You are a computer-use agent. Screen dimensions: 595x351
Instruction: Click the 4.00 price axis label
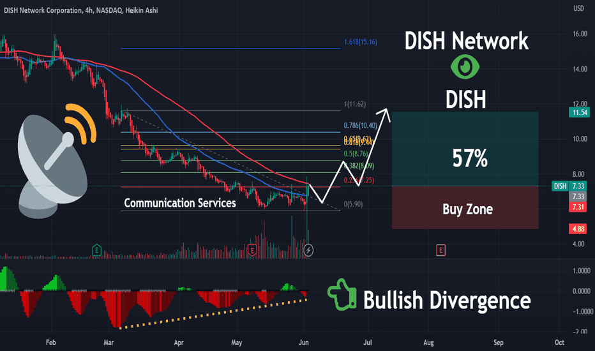(x=578, y=244)
